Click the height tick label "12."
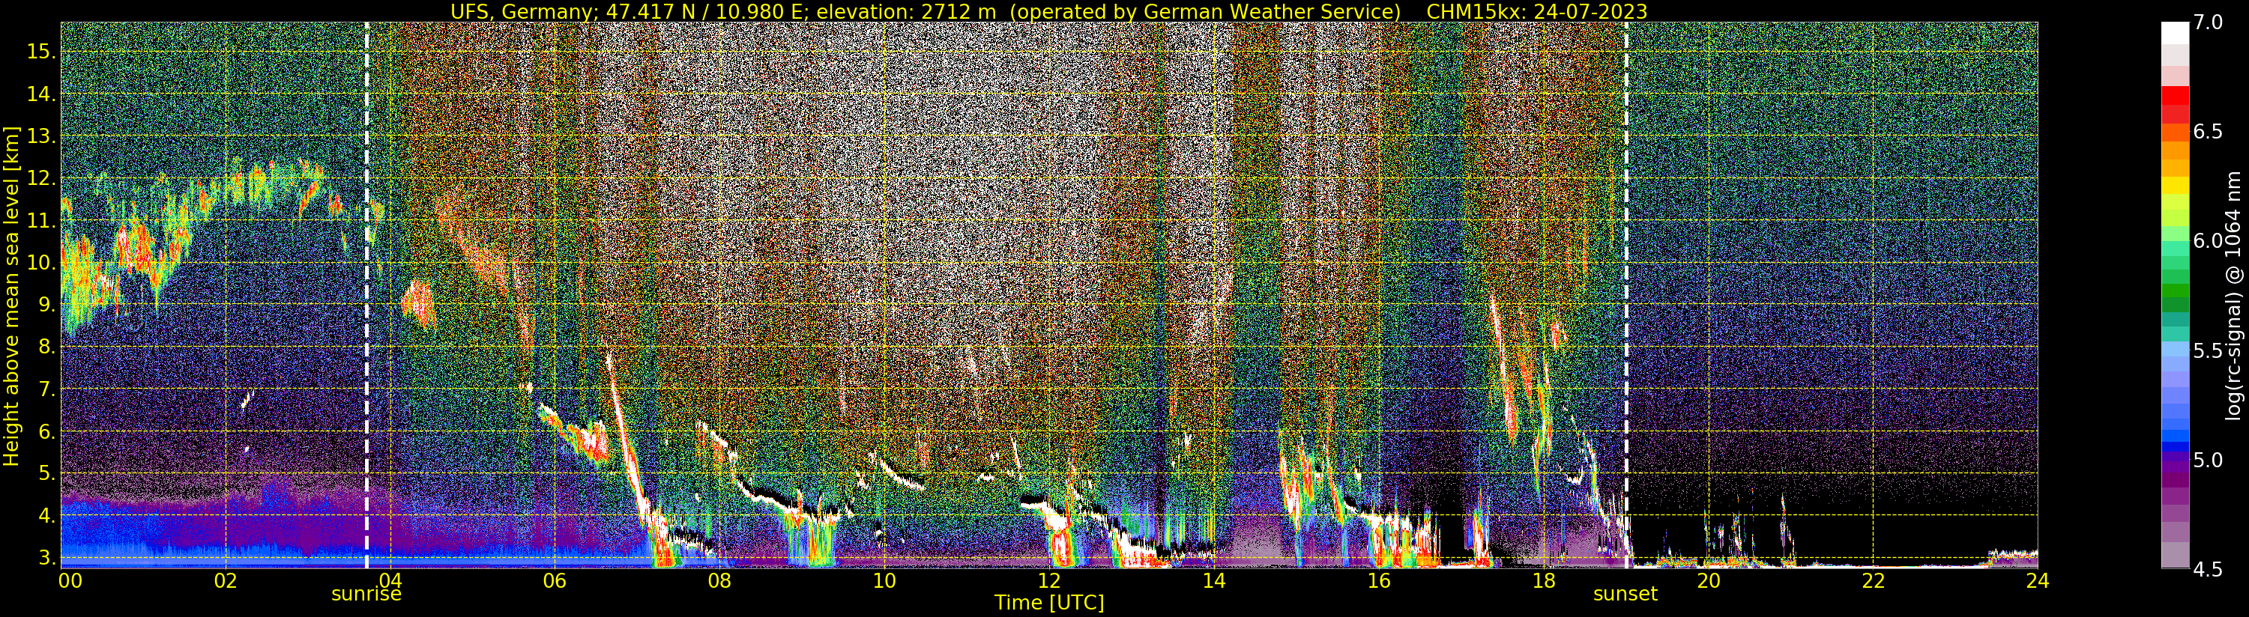Screen dimensions: 2249x617 click(42, 178)
